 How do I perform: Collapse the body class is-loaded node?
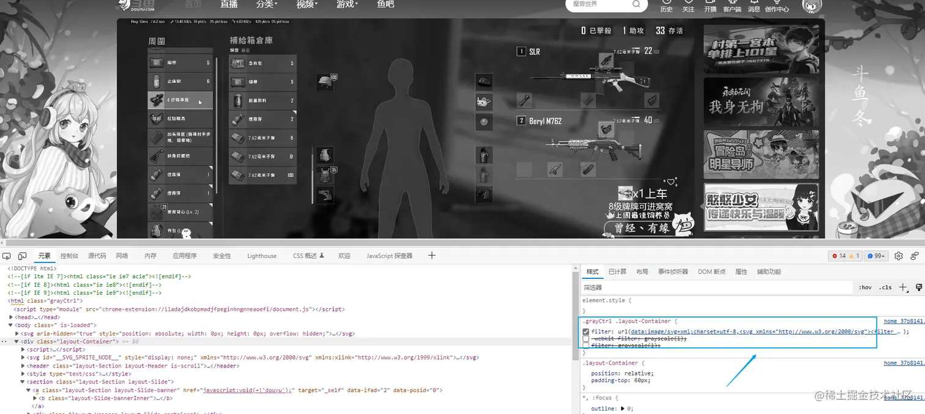pyautogui.click(x=12, y=325)
